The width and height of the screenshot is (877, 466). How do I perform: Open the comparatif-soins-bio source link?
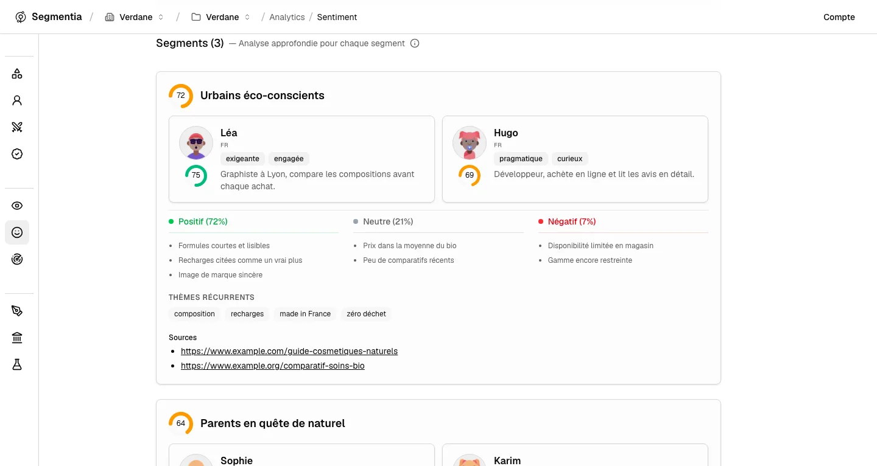click(273, 366)
